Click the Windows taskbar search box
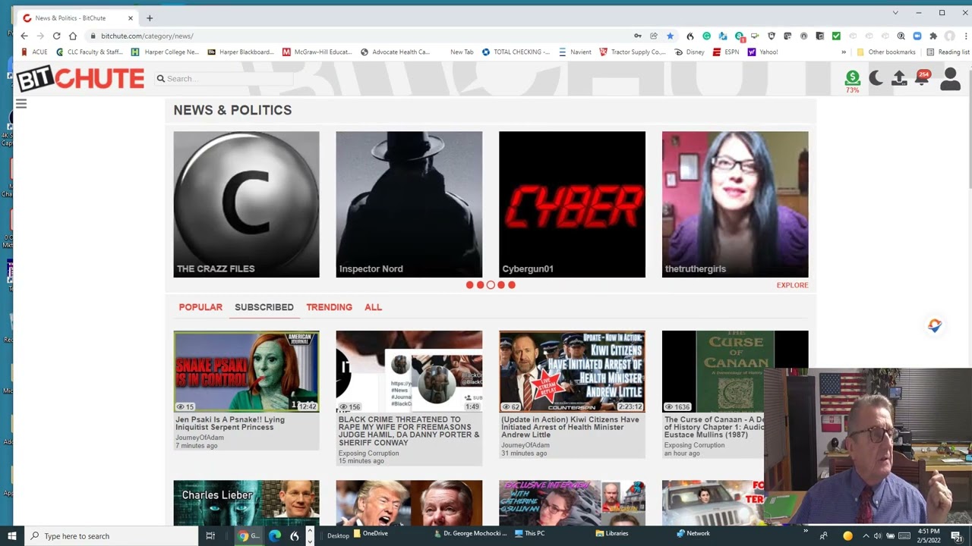 [x=111, y=536]
